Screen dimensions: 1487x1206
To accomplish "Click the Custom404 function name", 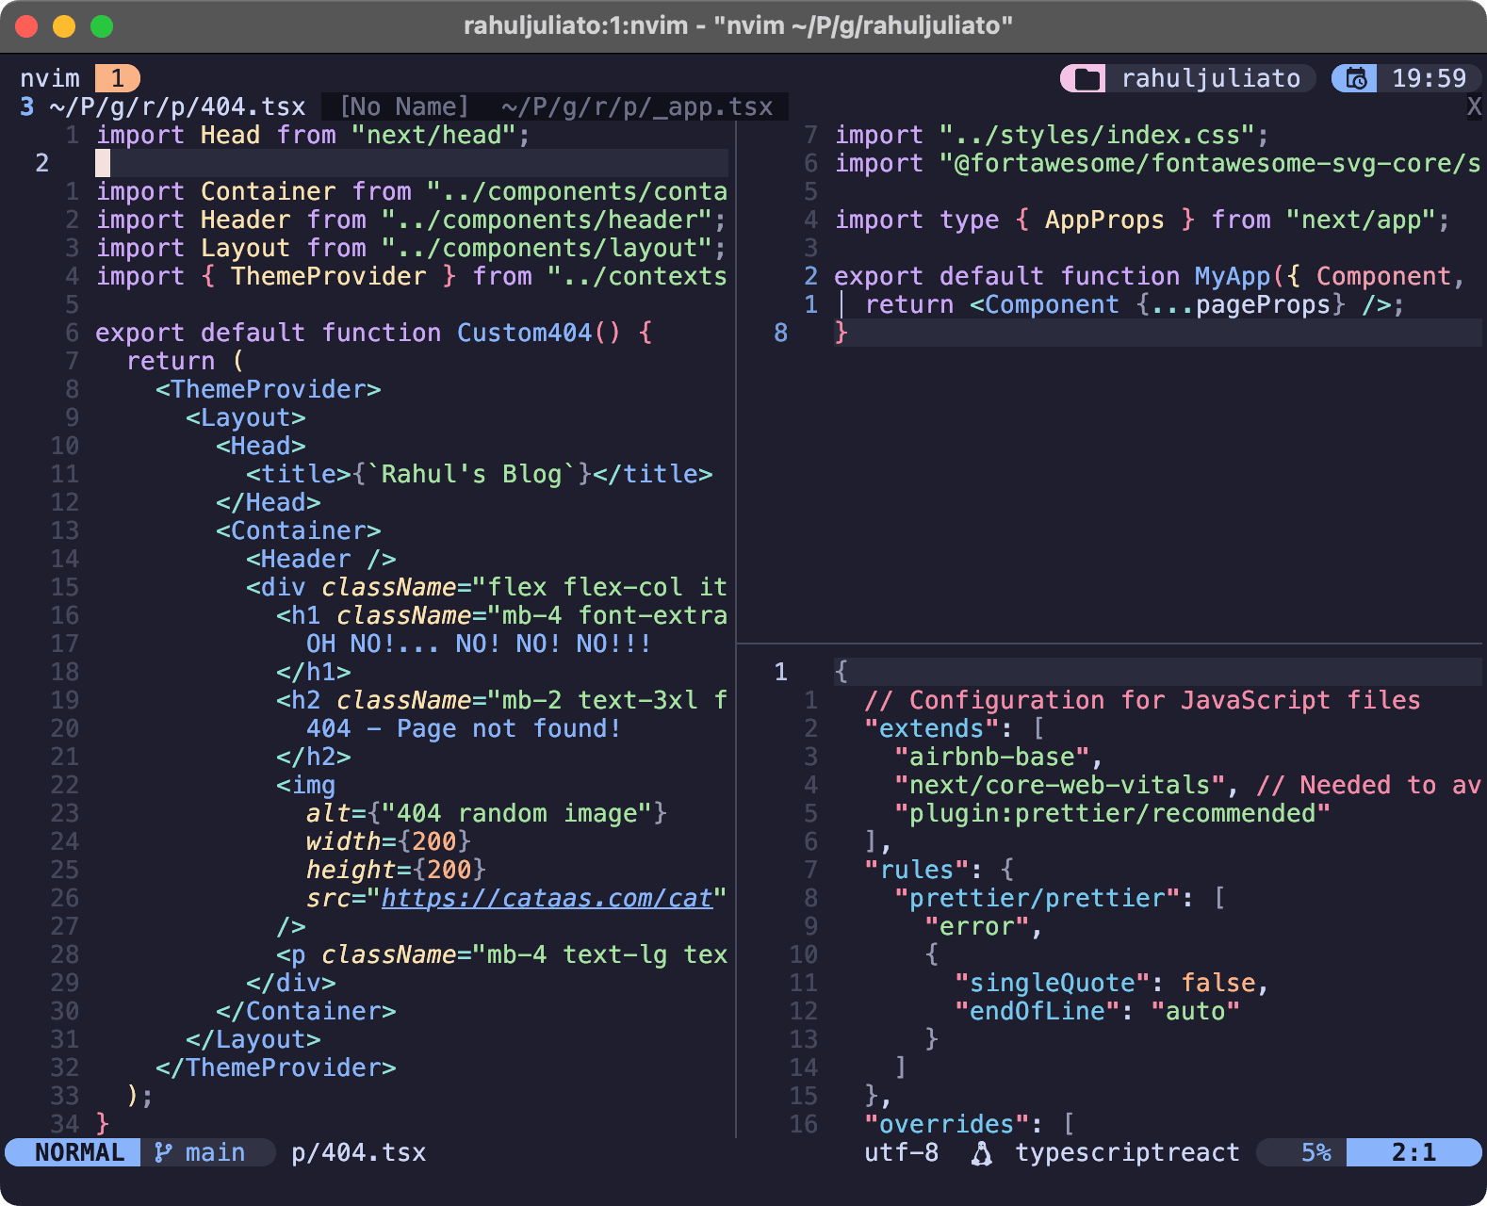I will coord(525,333).
